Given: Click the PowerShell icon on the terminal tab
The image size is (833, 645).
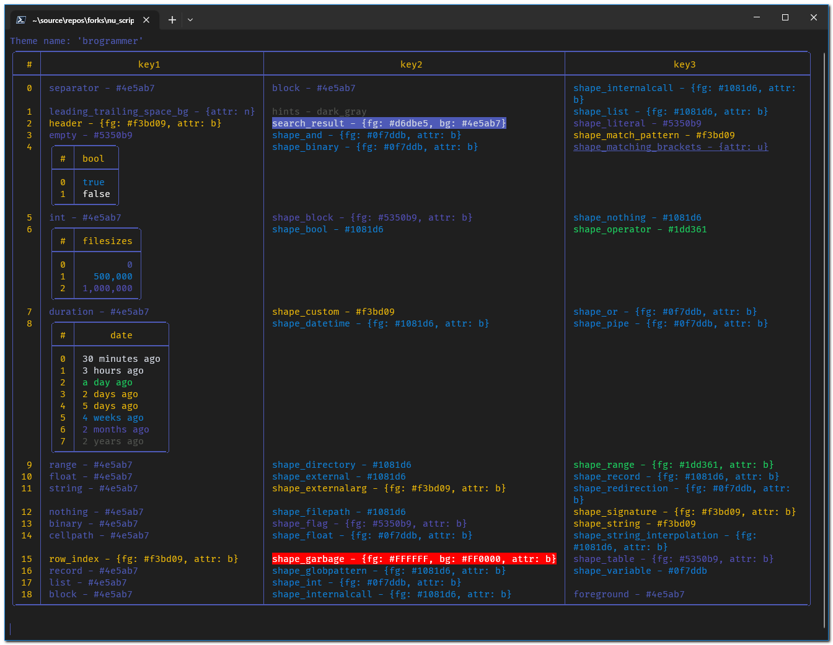Looking at the screenshot, I should click(20, 20).
